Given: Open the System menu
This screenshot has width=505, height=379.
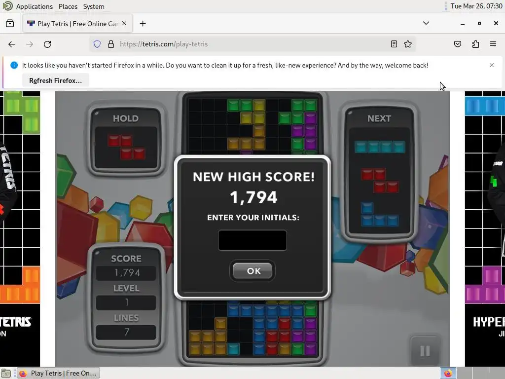Looking at the screenshot, I should 94,6.
